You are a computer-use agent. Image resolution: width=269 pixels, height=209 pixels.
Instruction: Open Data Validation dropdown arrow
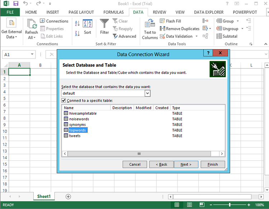click(x=197, y=36)
